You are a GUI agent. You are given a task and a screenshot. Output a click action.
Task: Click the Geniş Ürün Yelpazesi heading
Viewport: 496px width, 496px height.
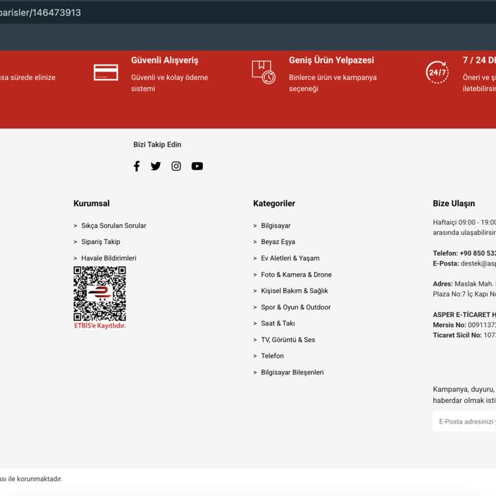pos(331,60)
